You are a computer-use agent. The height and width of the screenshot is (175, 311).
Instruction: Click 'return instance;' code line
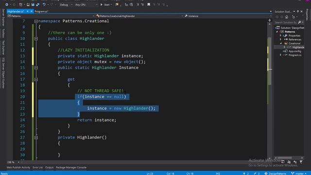click(x=97, y=120)
